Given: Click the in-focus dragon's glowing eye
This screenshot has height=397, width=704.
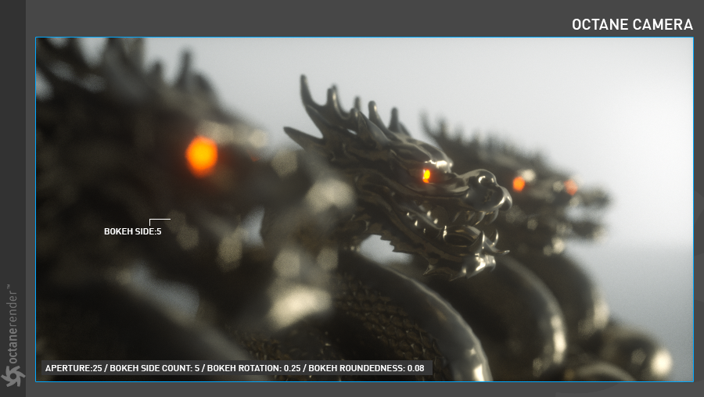Looking at the screenshot, I should tap(426, 176).
